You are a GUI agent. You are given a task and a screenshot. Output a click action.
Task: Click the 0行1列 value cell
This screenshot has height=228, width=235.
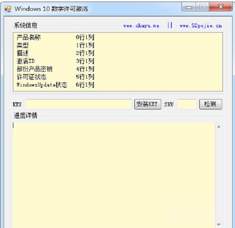pos(85,37)
